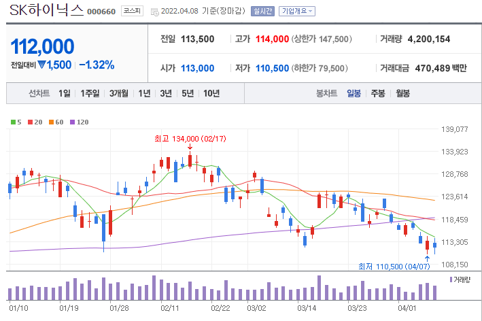This screenshot has width=482, height=321.
Task: Click the 01/10 date axis label
Action: (x=18, y=308)
